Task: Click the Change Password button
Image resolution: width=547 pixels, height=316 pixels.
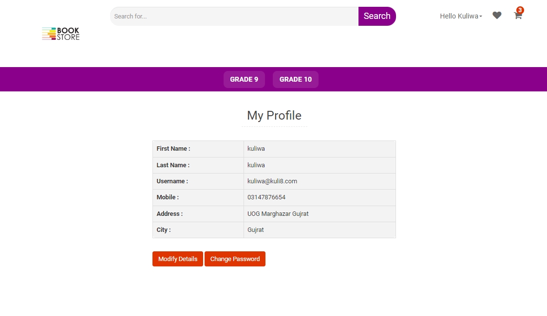Action: tap(235, 259)
